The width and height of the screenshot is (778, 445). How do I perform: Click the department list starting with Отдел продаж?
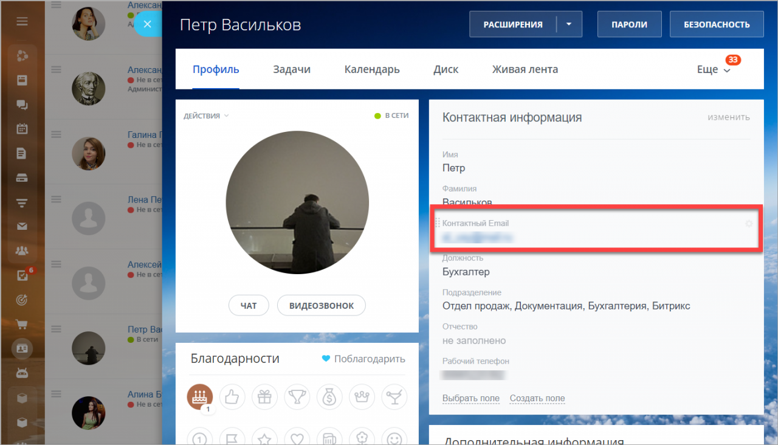click(x=566, y=306)
